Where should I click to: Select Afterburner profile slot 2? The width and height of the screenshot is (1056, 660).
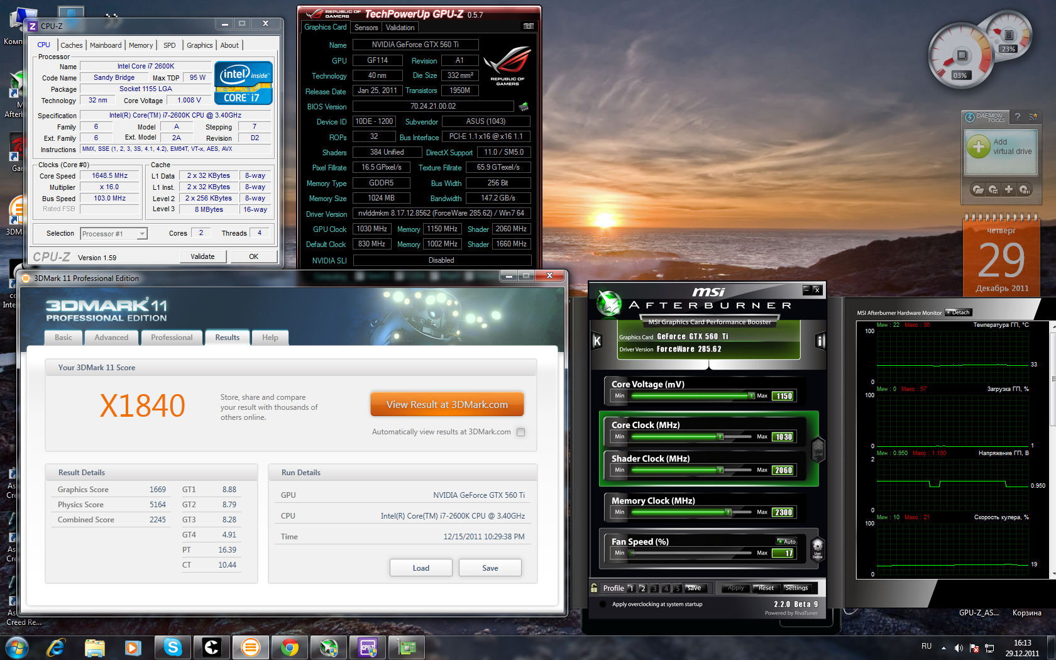tap(642, 588)
